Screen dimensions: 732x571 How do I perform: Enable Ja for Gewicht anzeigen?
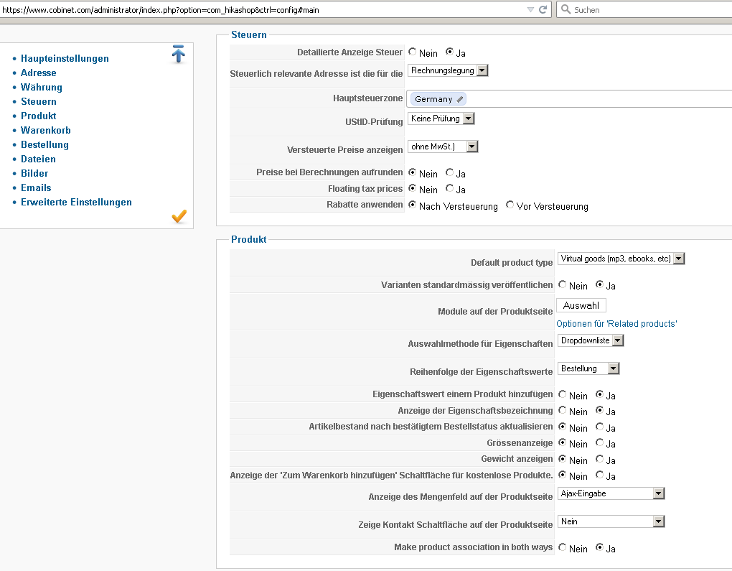point(599,459)
